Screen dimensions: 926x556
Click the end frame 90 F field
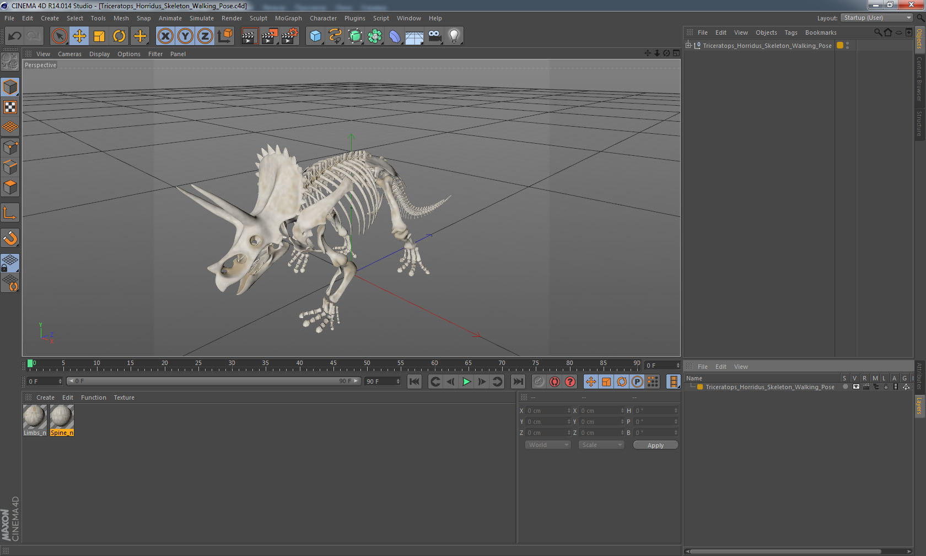point(383,381)
